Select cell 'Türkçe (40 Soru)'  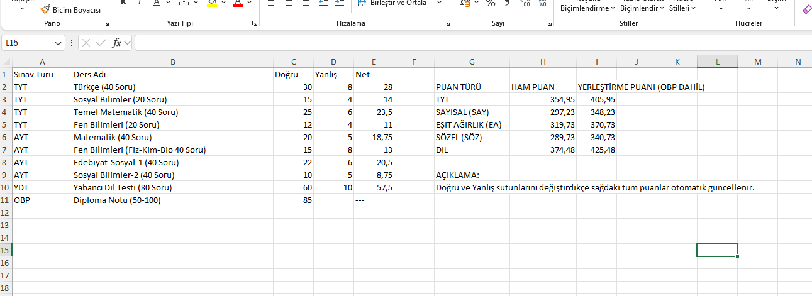[172, 87]
